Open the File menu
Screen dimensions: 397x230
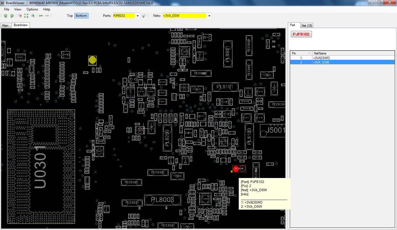click(7, 9)
